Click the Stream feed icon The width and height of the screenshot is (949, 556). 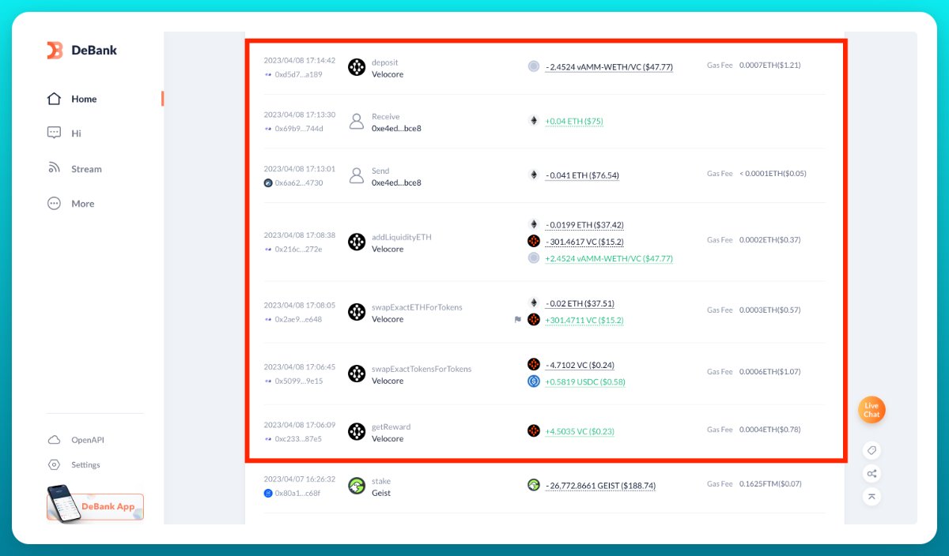54,168
